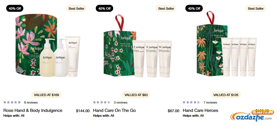View the 7 reviews link
This screenshot has width=280, height=125.
click(x=210, y=102)
